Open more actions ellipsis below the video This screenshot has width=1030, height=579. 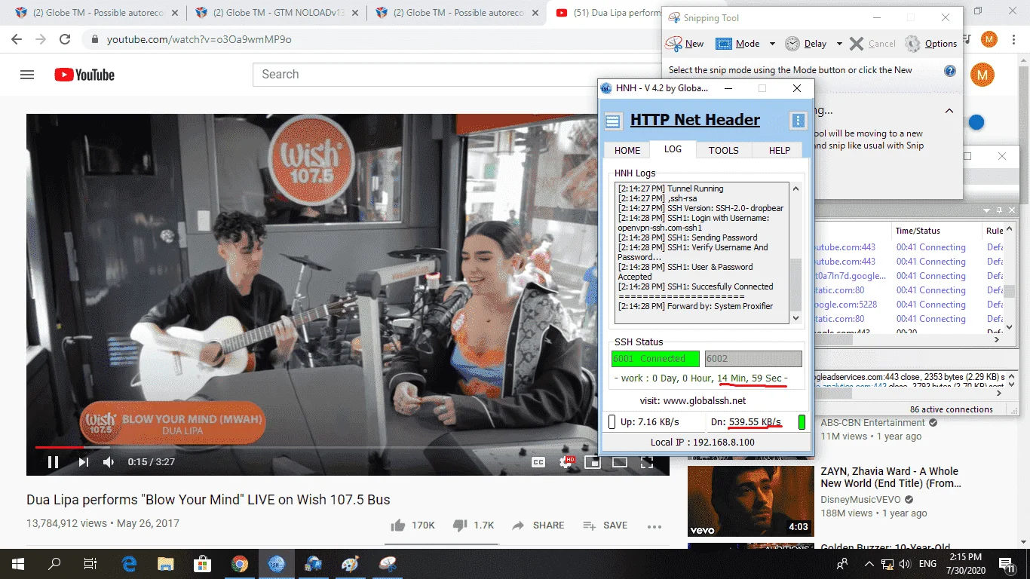654,526
